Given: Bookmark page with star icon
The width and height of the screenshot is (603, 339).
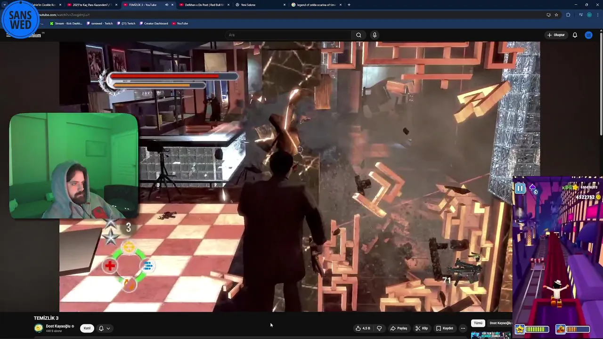Looking at the screenshot, I should point(556,15).
